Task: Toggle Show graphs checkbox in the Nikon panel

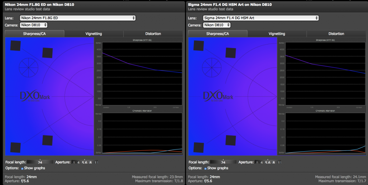Action: [22, 168]
